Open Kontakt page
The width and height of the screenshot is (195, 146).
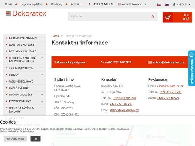pyautogui.click(x=75, y=4)
